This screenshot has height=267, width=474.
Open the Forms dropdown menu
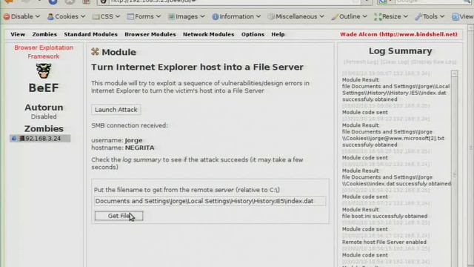coord(144,16)
